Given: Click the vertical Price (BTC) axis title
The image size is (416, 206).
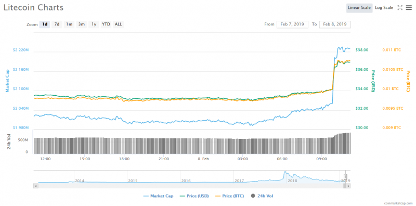Looking at the screenshot, I should click(x=408, y=81).
